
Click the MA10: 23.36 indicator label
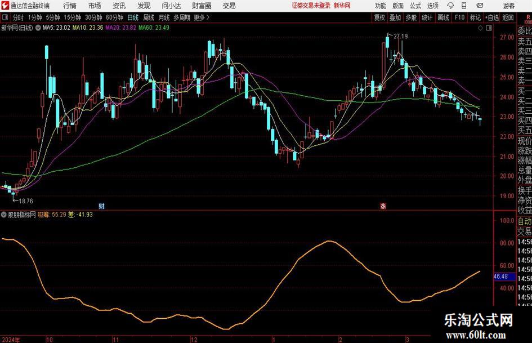[87, 28]
